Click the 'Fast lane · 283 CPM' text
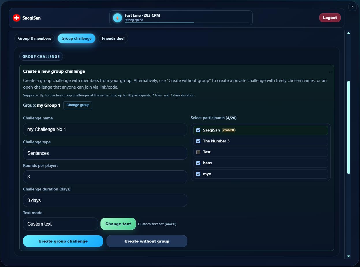The height and width of the screenshot is (267, 360). pyautogui.click(x=142, y=15)
